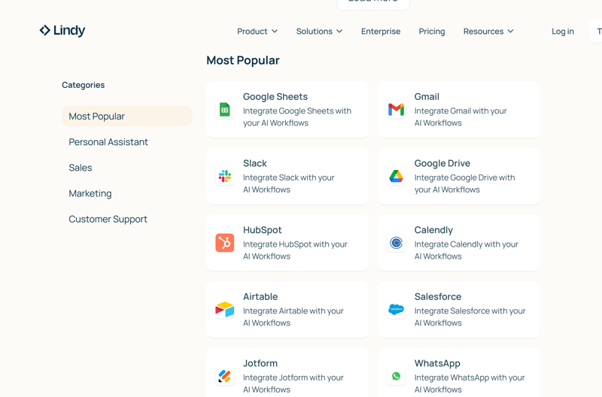This screenshot has width=602, height=397.
Task: Click the orange HubSpot icon
Action: pos(224,243)
